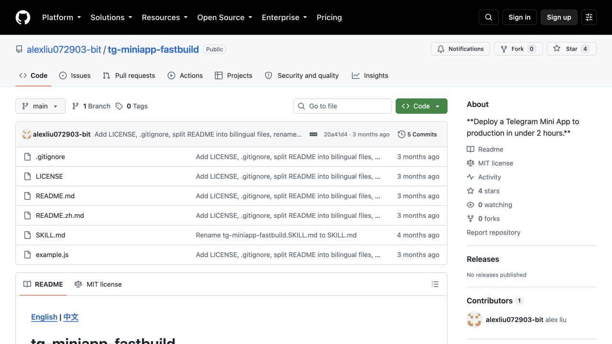Switch to the Actions tab
Viewport: 612px width, 344px height.
[185, 75]
